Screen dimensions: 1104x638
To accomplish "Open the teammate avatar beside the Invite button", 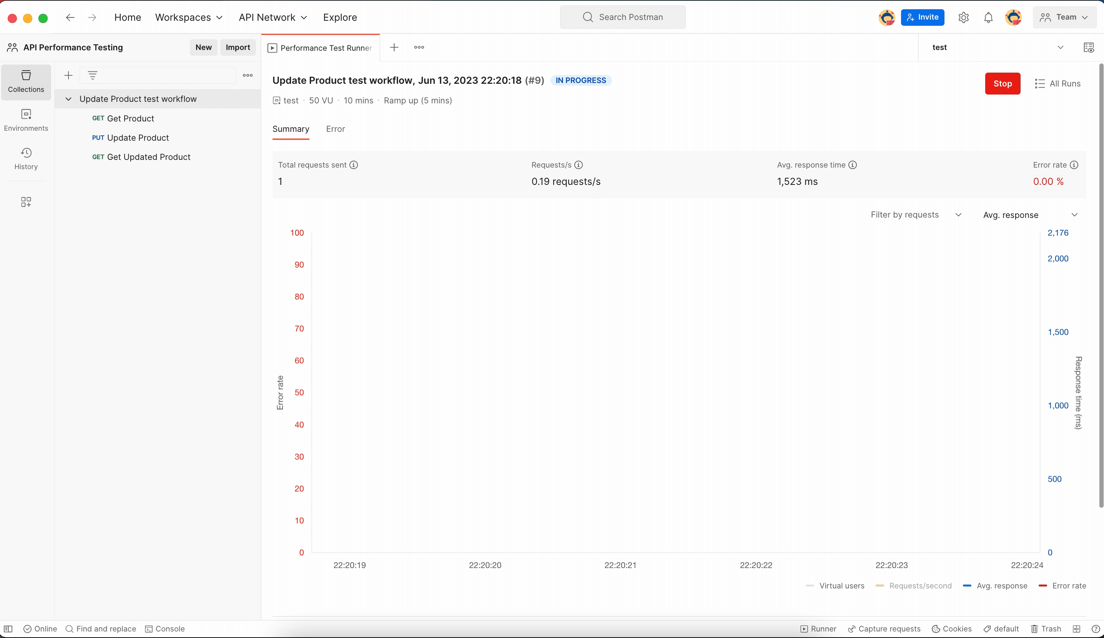I will 887,18.
